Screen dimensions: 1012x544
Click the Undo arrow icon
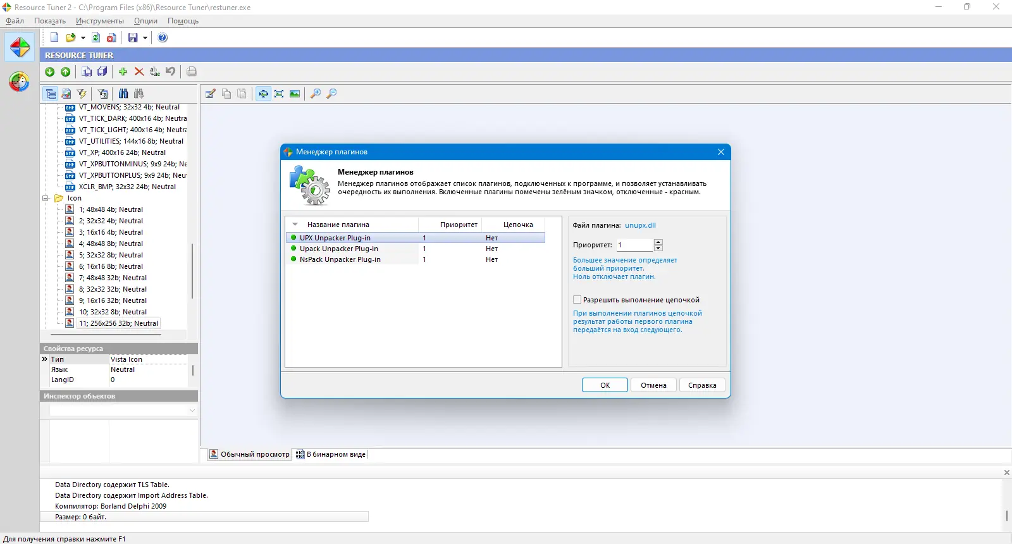[x=171, y=71]
